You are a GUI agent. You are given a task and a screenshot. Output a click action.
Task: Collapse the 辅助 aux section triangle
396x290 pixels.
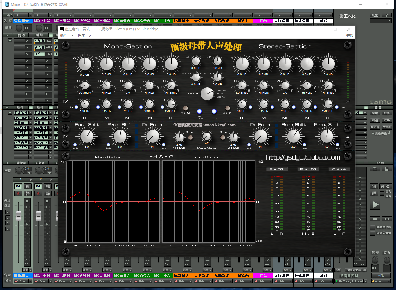point(7,35)
